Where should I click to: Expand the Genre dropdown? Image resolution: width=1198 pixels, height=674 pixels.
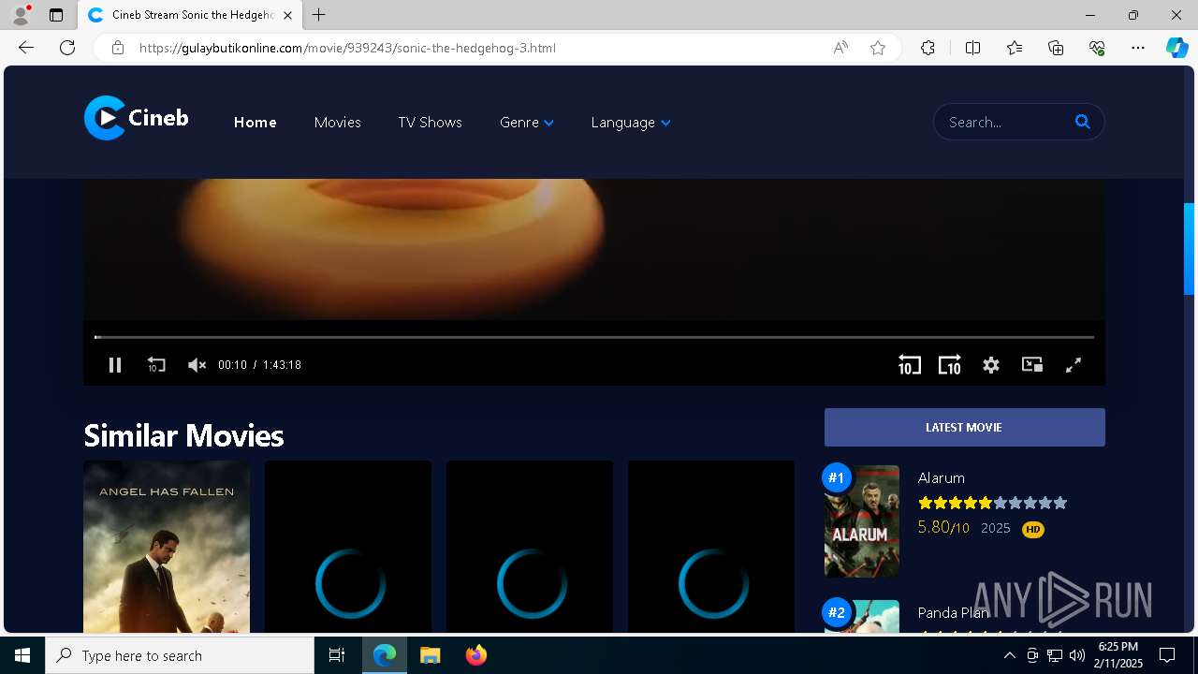point(527,123)
